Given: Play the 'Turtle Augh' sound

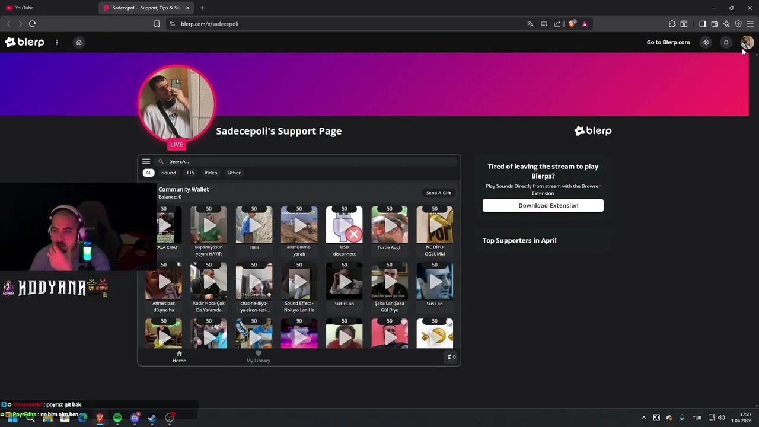Looking at the screenshot, I should (x=389, y=225).
